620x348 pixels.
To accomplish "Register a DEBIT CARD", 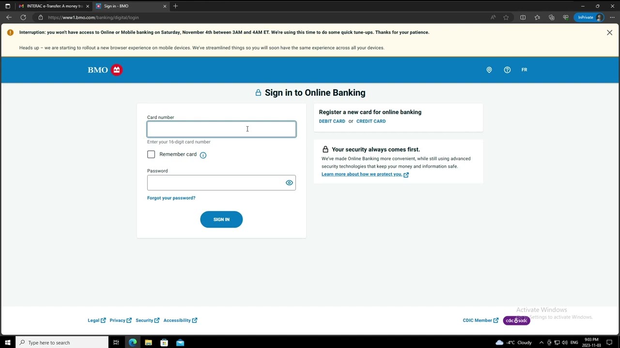I will coord(332,121).
